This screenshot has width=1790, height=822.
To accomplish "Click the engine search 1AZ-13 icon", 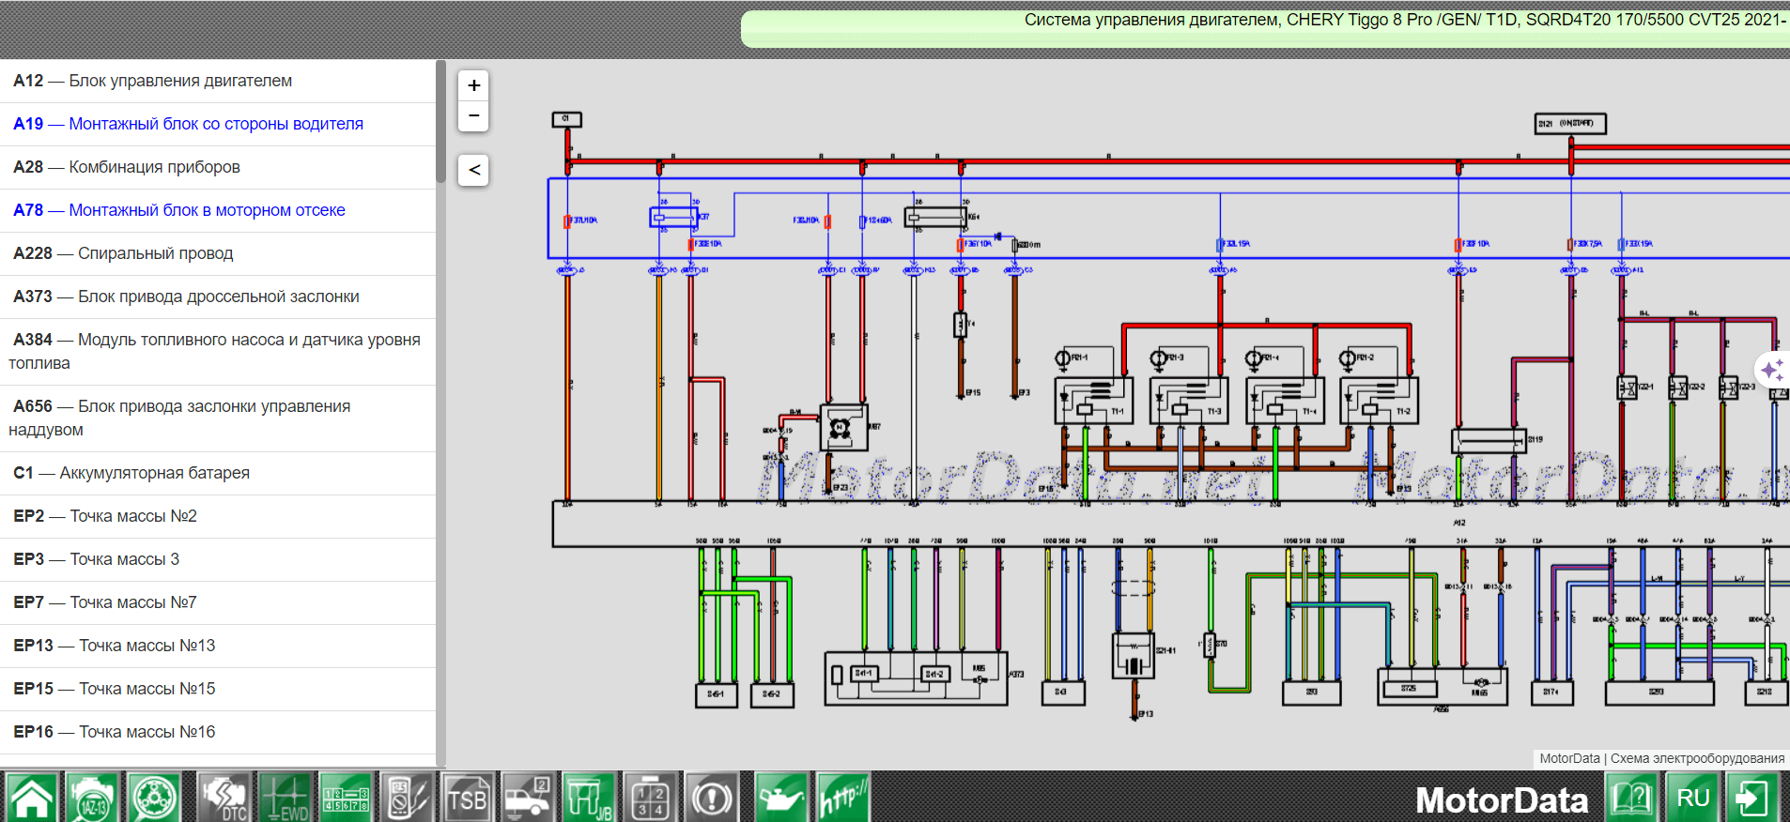I will point(92,798).
